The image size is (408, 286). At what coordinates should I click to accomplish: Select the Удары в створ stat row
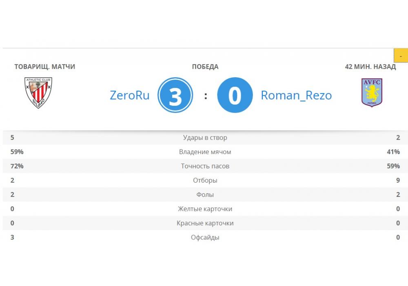(x=205, y=138)
